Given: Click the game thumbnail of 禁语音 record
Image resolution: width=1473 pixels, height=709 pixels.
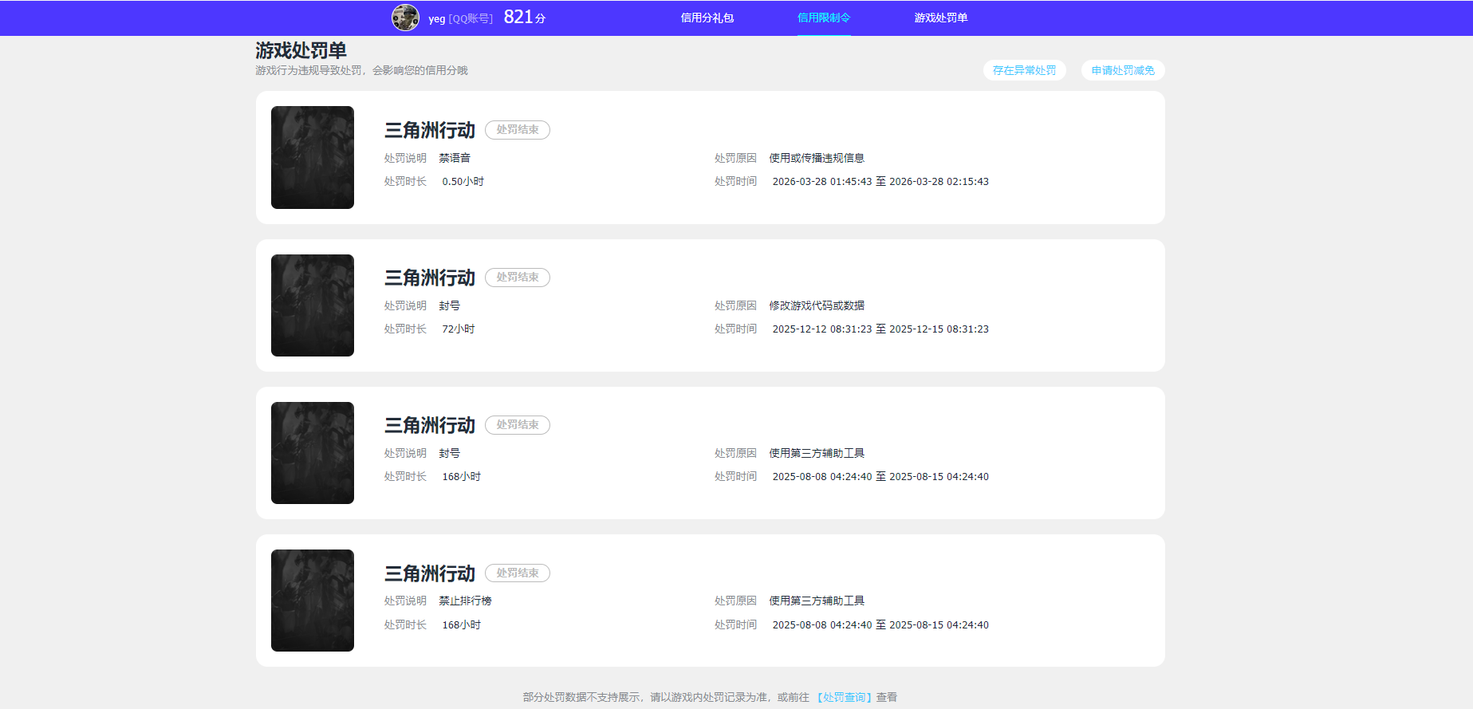Looking at the screenshot, I should 313,157.
